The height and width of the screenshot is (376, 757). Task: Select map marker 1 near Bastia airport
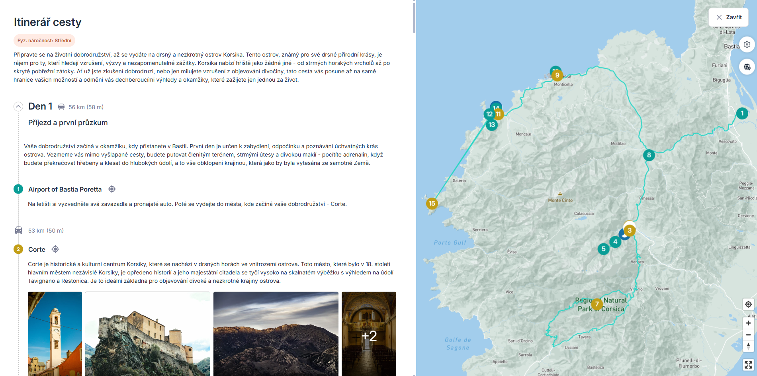(742, 113)
